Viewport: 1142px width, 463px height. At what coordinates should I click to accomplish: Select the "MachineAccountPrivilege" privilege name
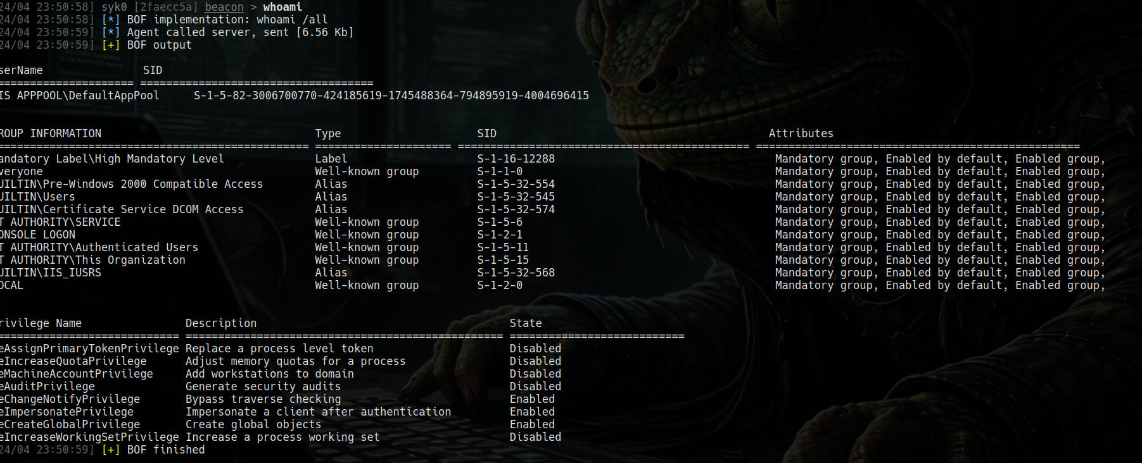click(79, 374)
